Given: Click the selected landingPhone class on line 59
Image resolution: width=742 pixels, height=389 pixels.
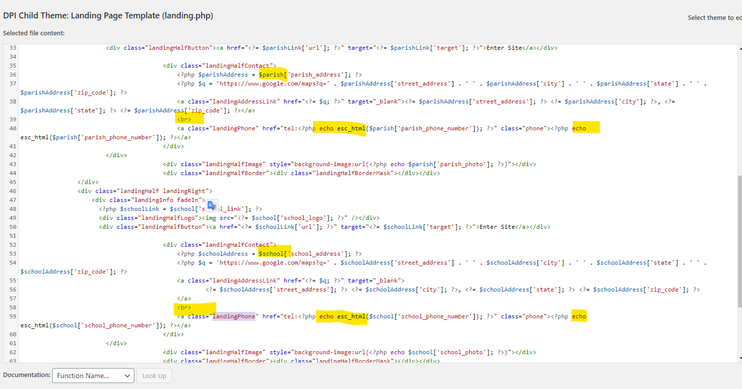Looking at the screenshot, I should pos(234,316).
